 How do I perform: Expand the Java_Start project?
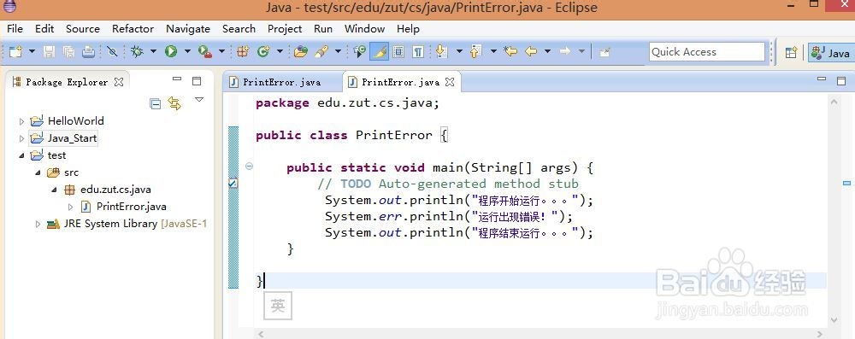point(22,138)
